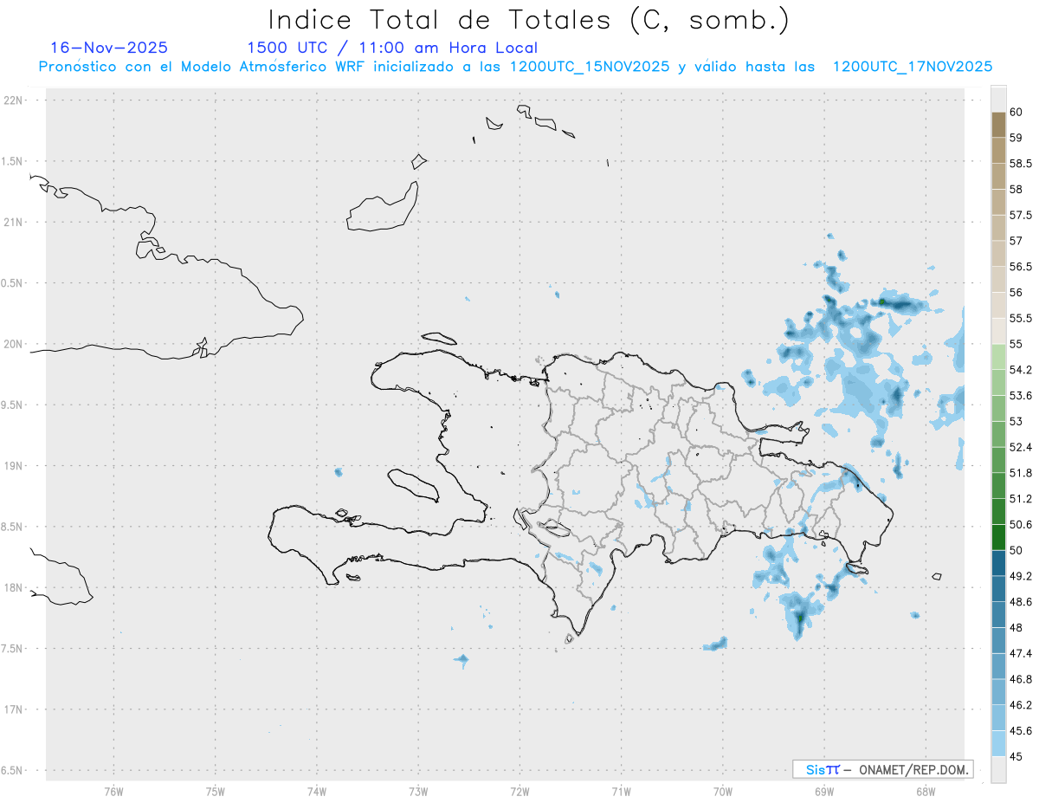The image size is (1039, 803).
Task: Pick the dark green swatch between 50 and 50.6
Action: (998, 537)
